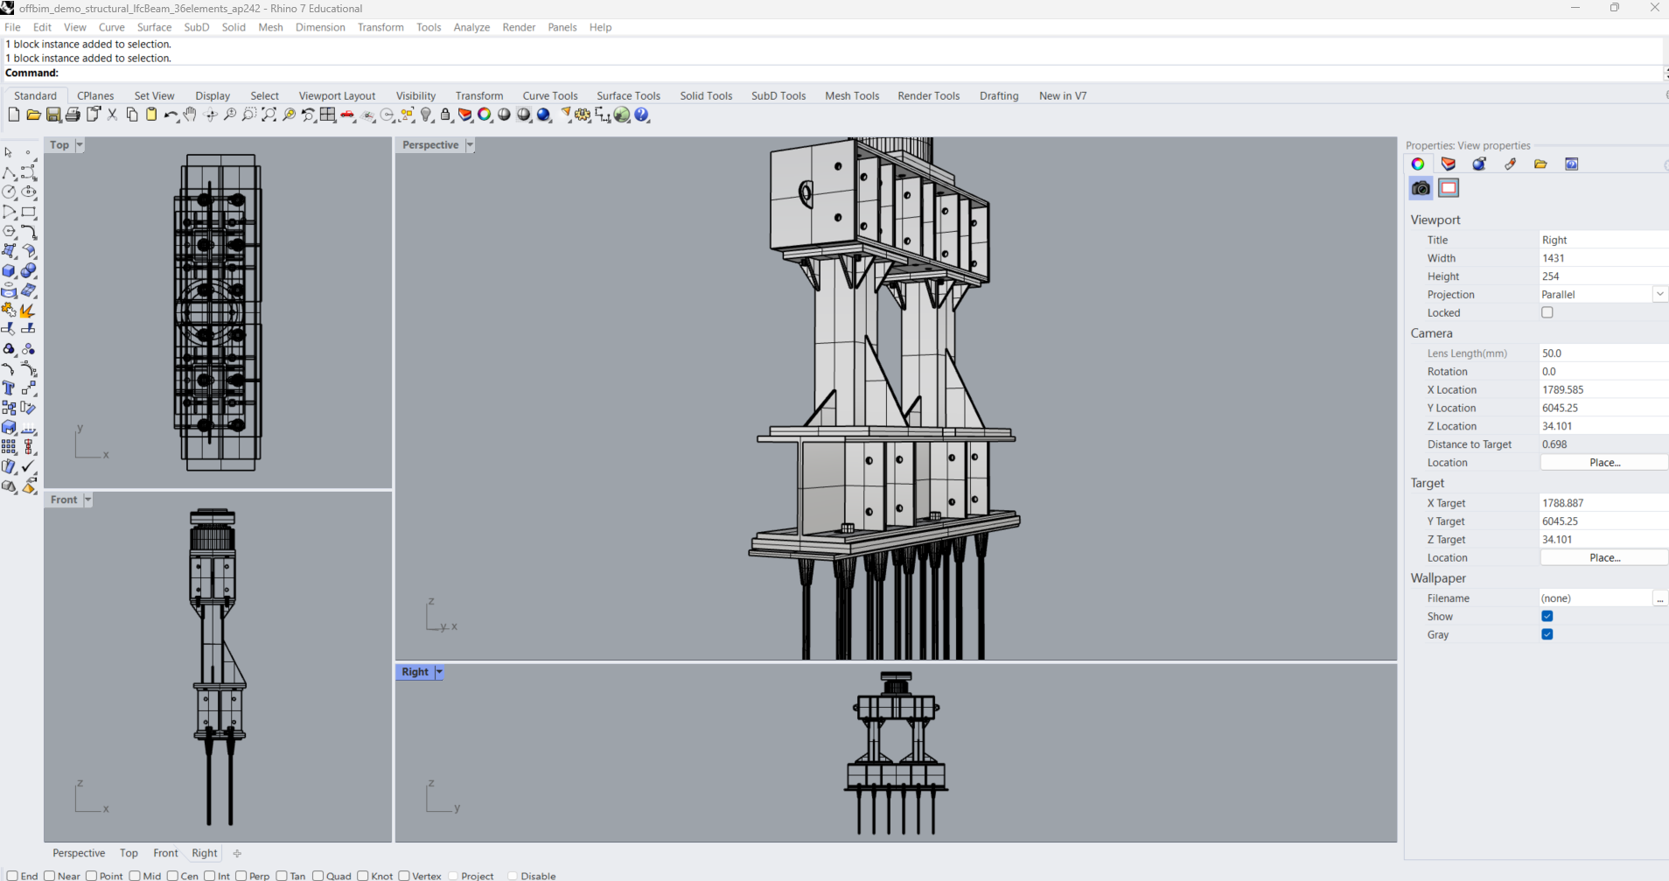Enable the Quad osnap checkbox
Viewport: 1669px width, 881px height.
318,876
